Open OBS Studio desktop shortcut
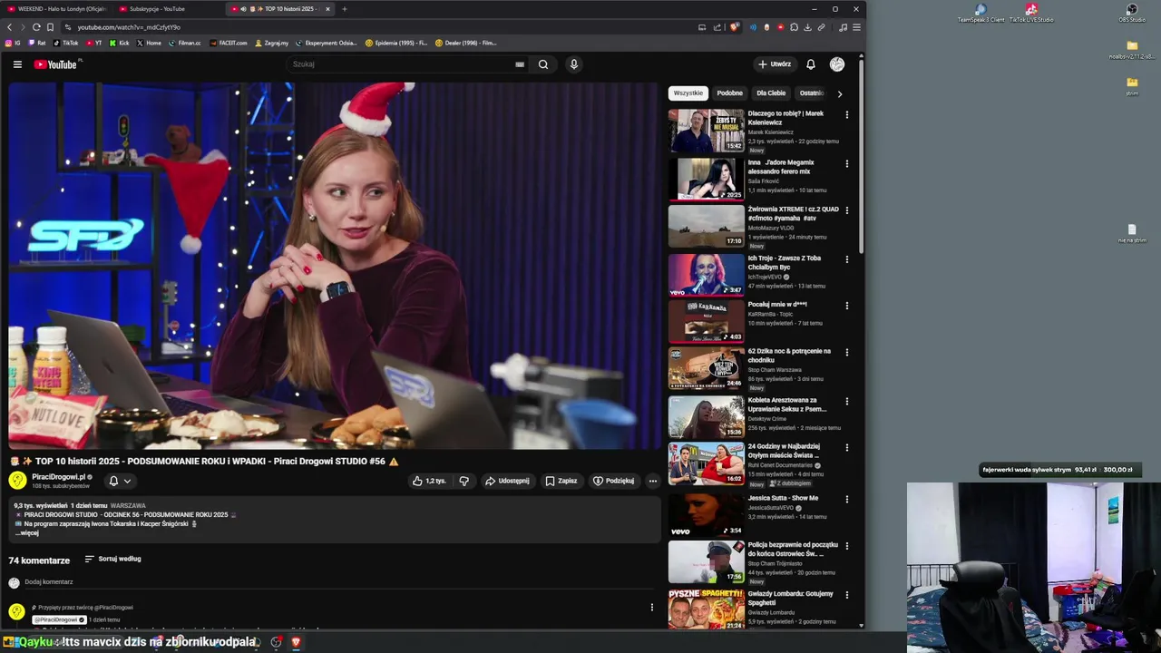 pyautogui.click(x=1132, y=13)
